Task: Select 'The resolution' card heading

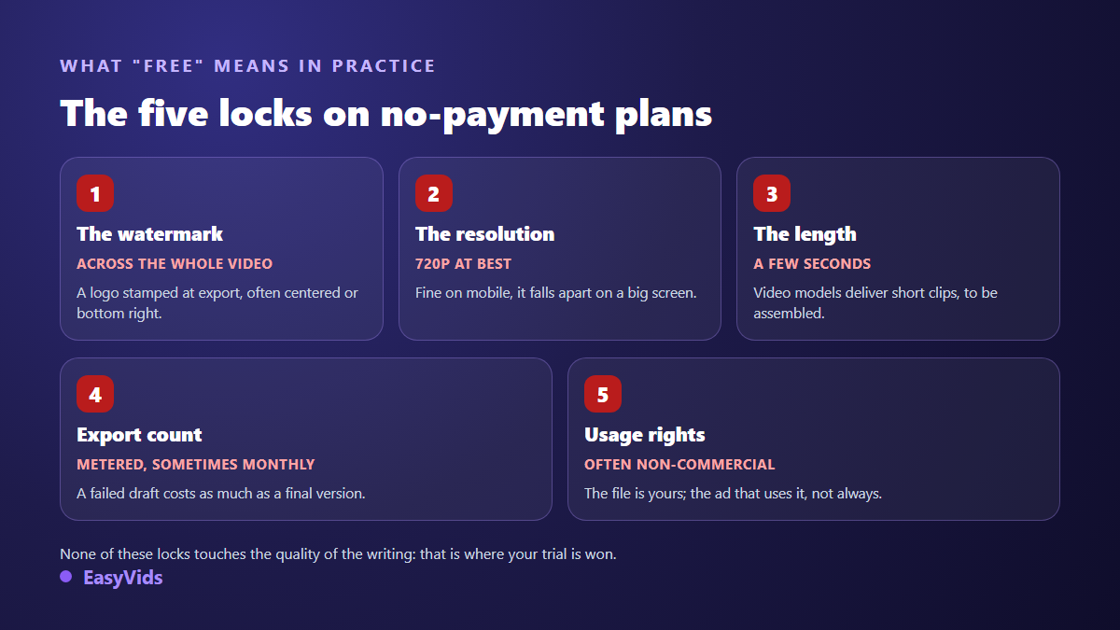Action: pos(485,234)
